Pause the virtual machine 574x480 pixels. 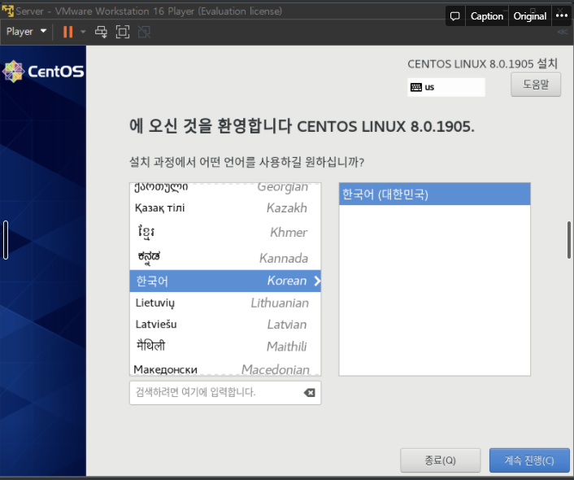click(x=67, y=32)
